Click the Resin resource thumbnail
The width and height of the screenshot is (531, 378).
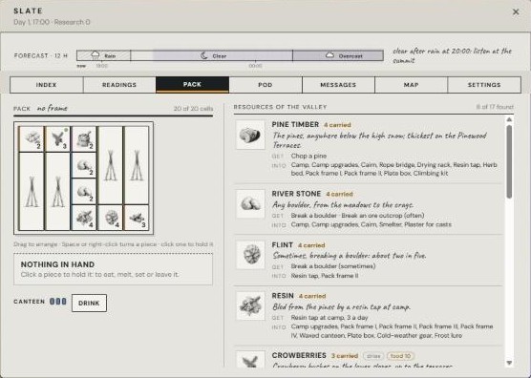tap(250, 305)
